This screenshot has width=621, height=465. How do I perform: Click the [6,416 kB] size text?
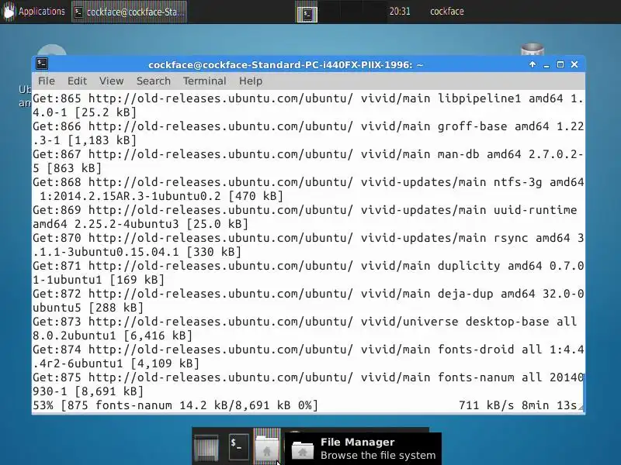(x=158, y=336)
